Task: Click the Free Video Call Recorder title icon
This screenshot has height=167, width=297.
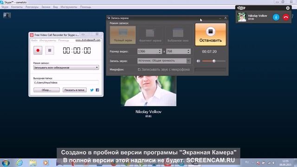Action: point(32,35)
